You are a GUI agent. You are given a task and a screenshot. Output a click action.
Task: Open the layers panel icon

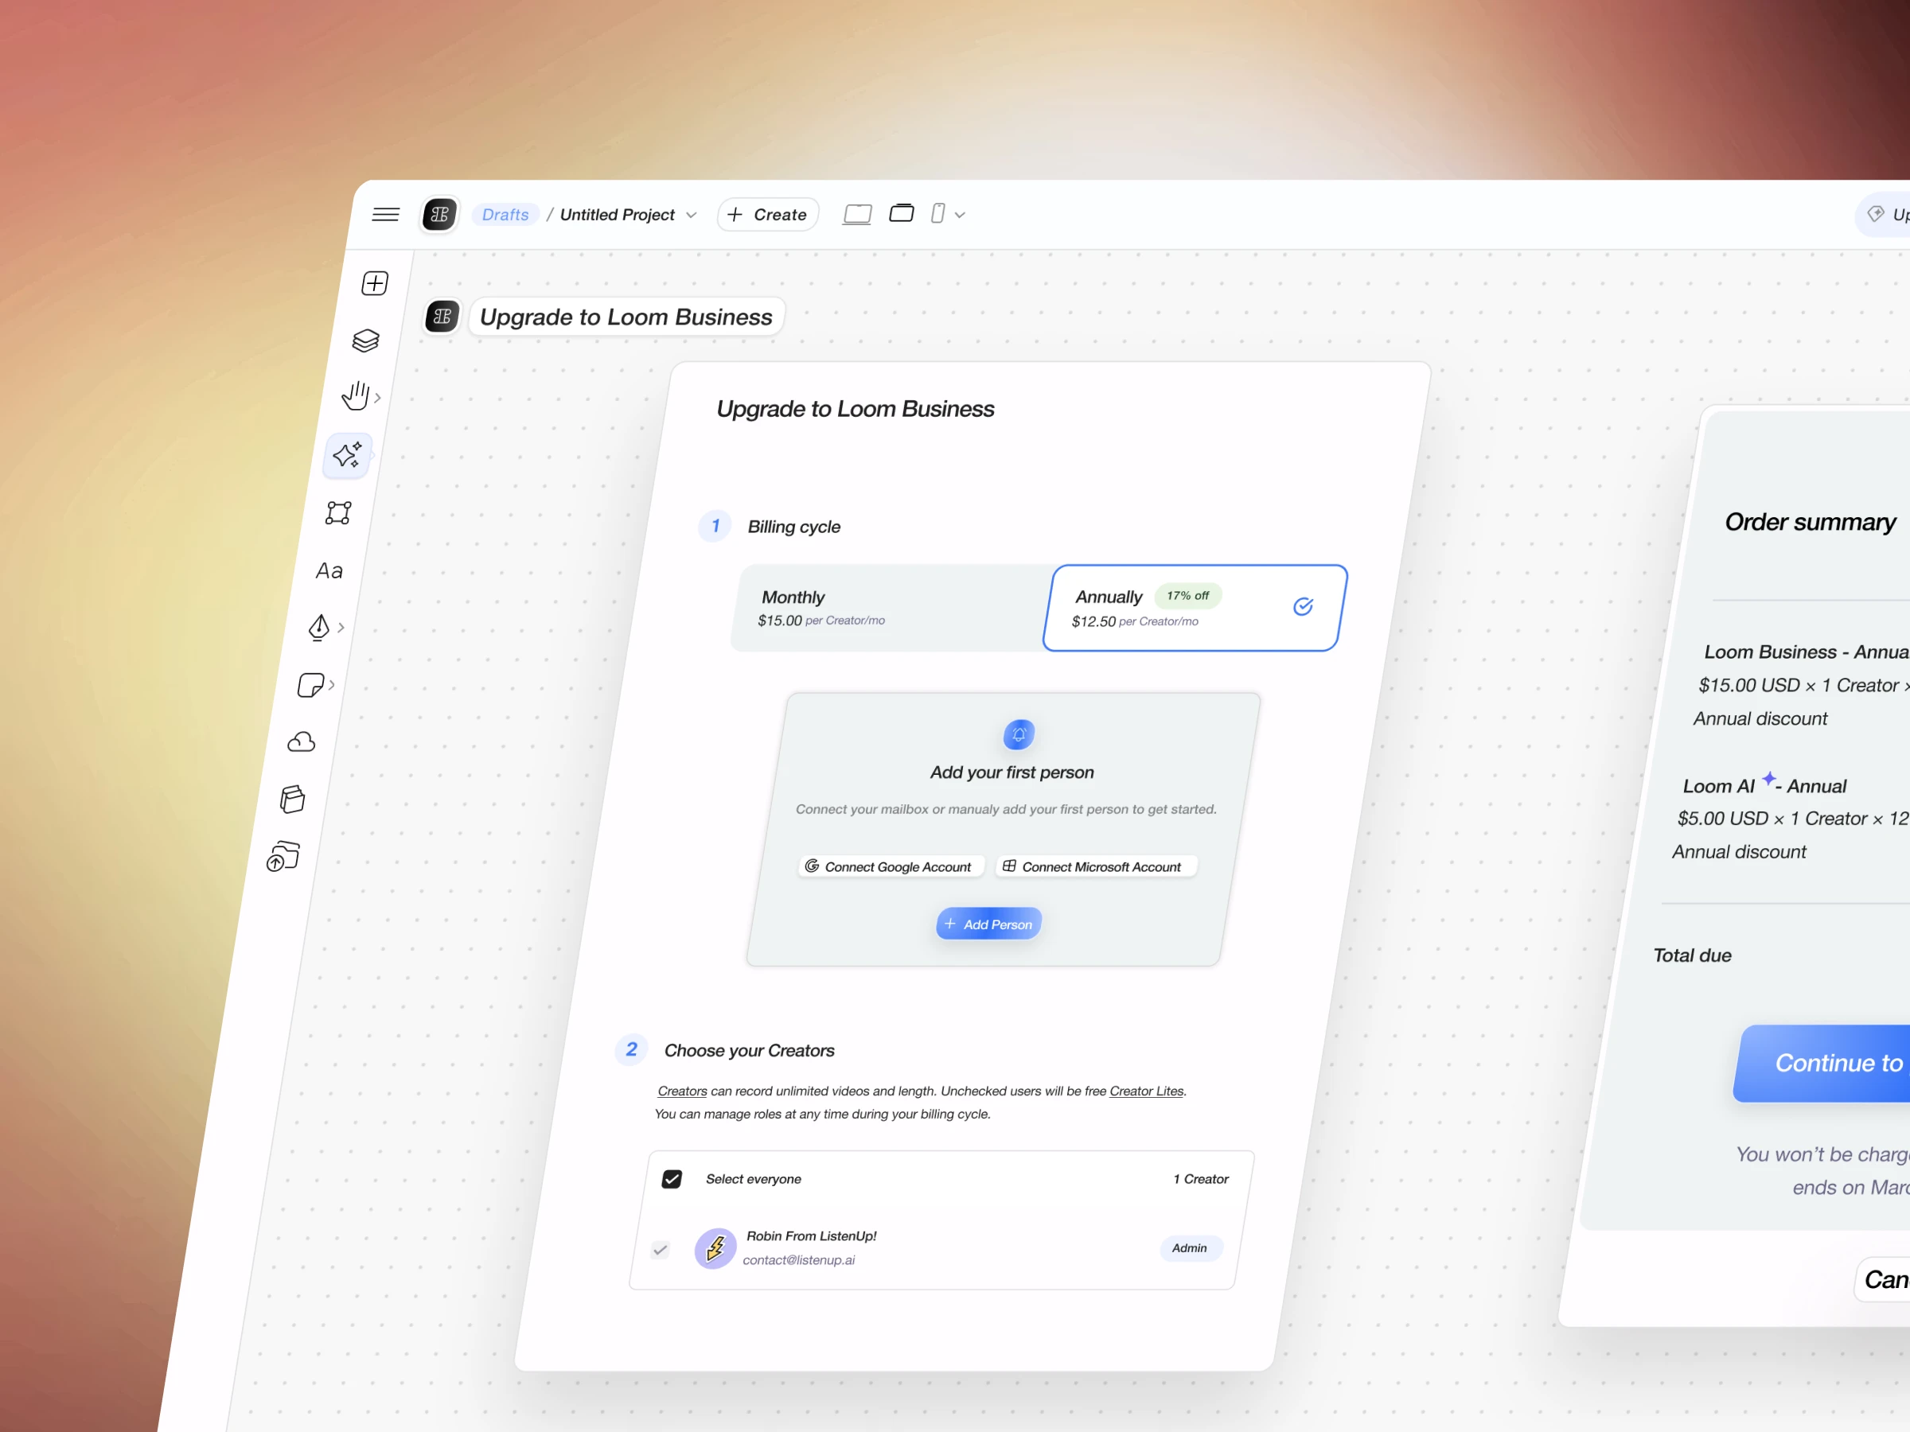coord(365,340)
